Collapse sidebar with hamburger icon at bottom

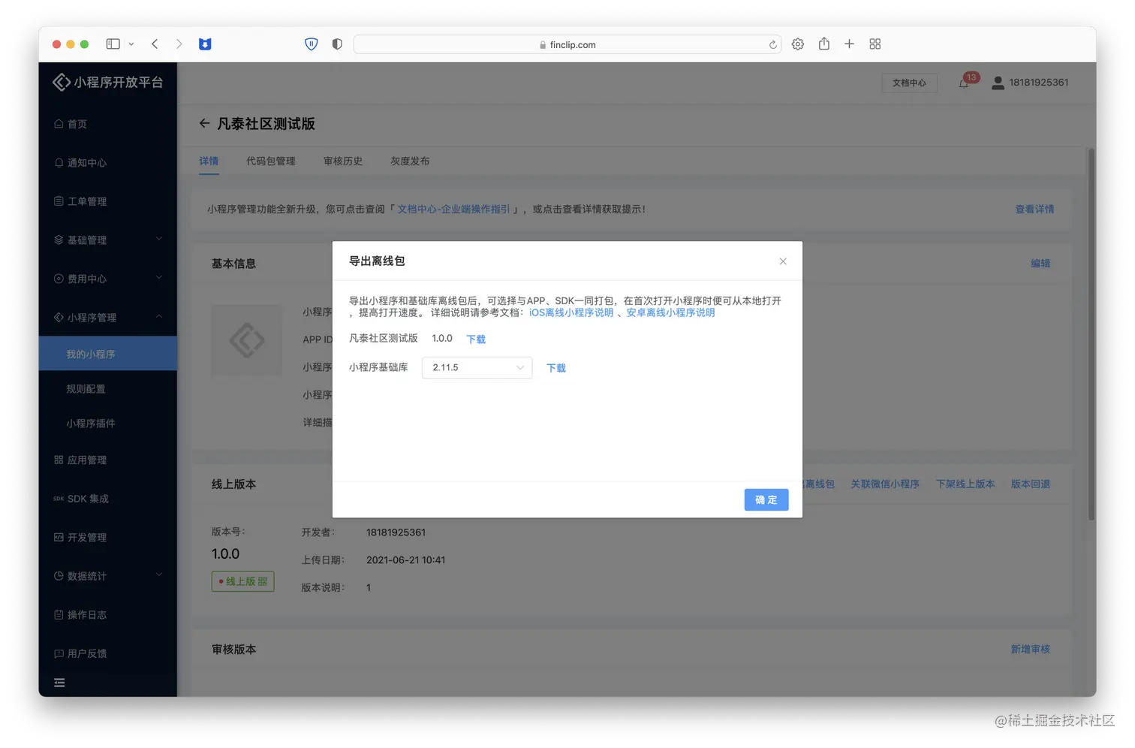[59, 683]
